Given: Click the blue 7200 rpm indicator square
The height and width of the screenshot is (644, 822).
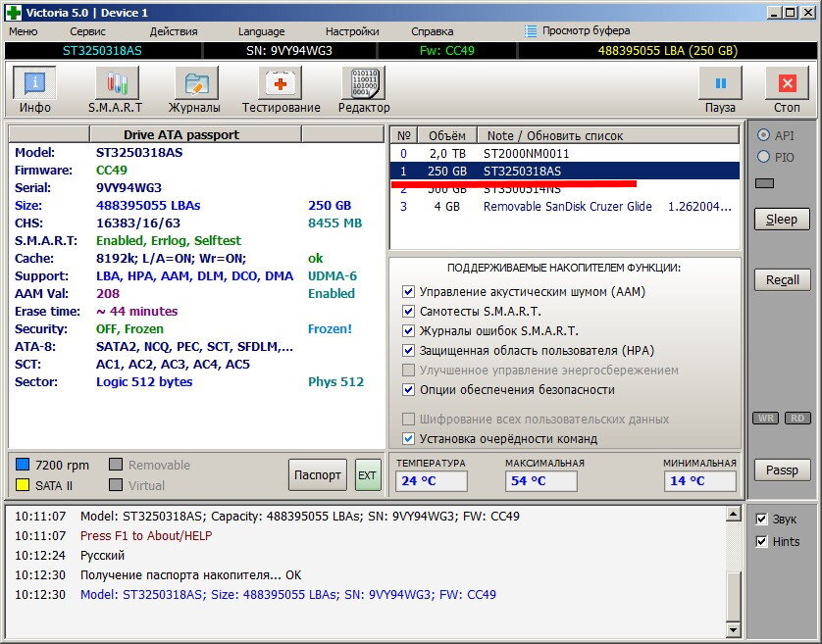Looking at the screenshot, I should click(23, 465).
